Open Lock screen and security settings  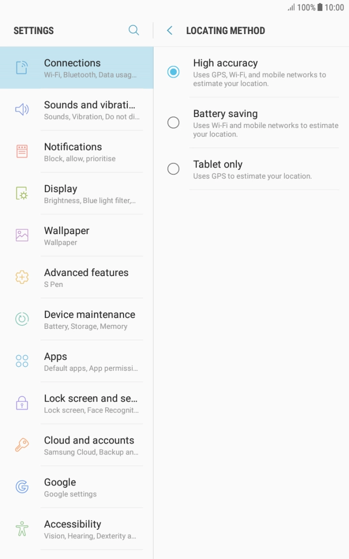[91, 403]
